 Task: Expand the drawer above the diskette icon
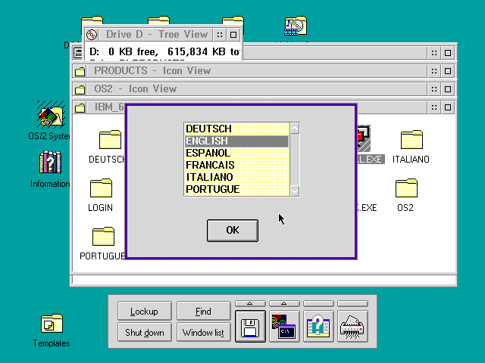click(x=250, y=304)
